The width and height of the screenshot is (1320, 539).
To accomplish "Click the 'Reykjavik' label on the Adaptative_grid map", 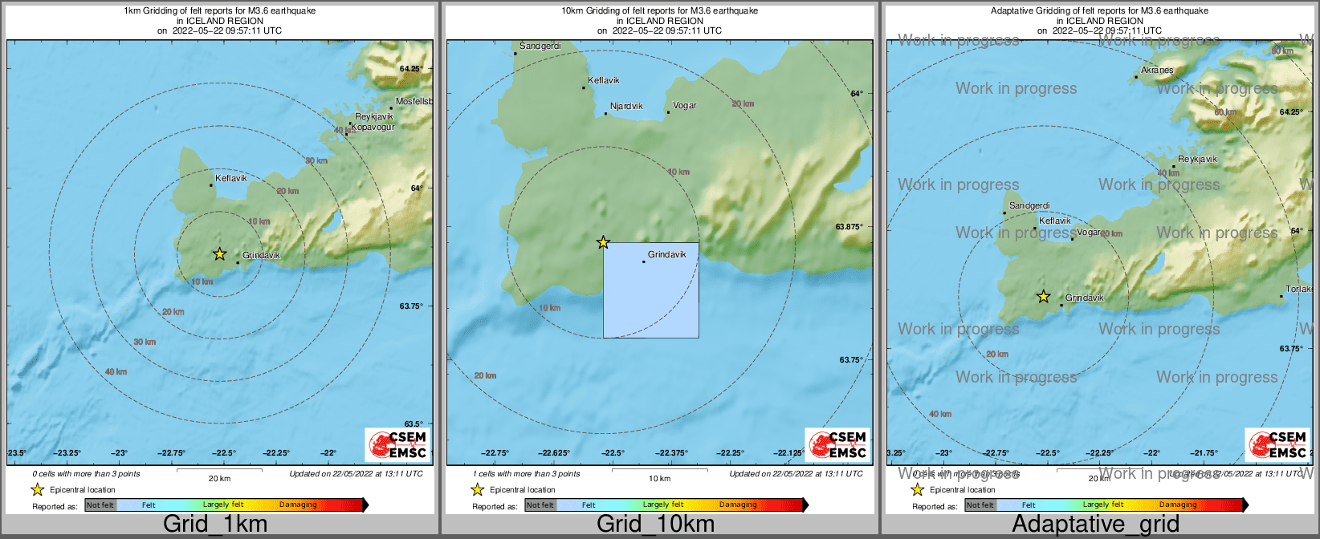I will point(1197,159).
